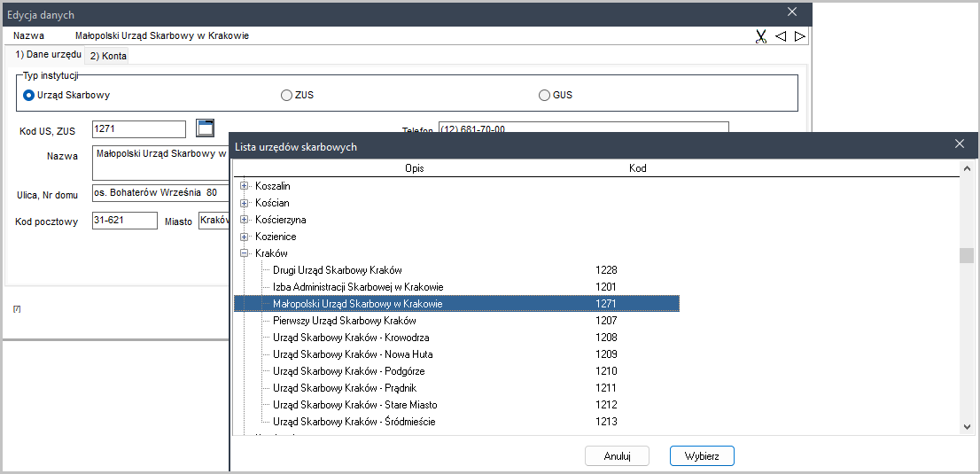Expand the Kozienice tree node
Screen dimensions: 980x474
245,237
